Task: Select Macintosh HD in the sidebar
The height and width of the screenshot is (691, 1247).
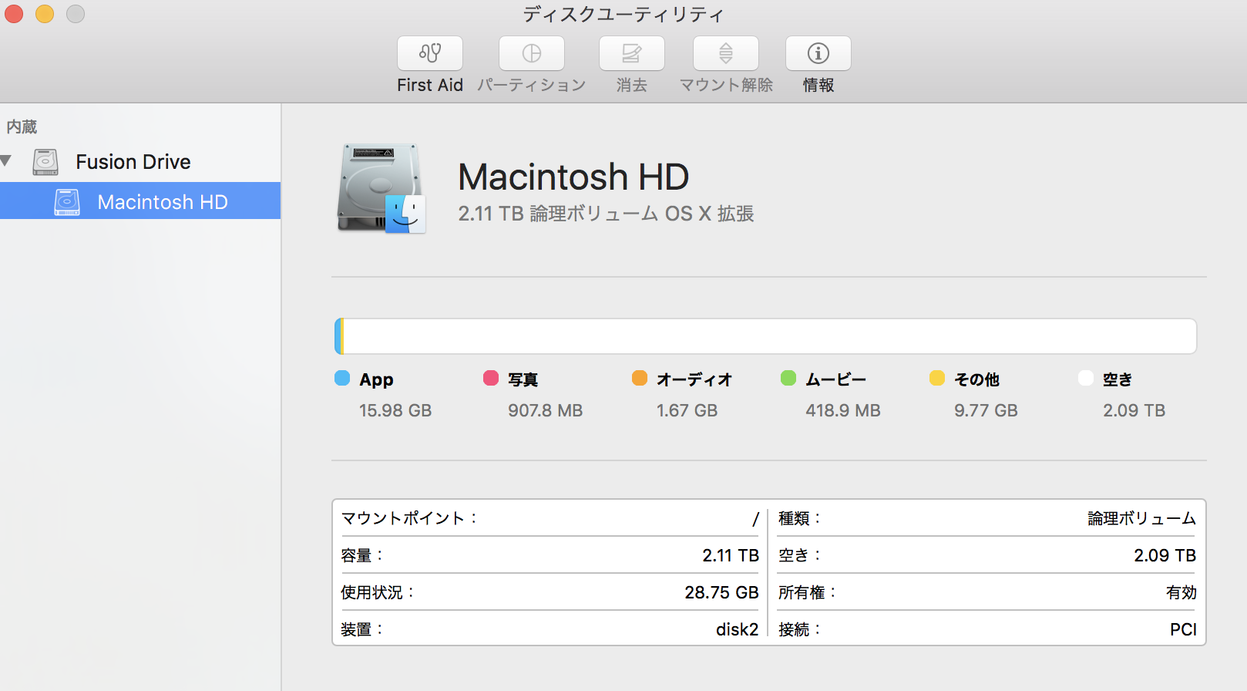Action: 162,202
